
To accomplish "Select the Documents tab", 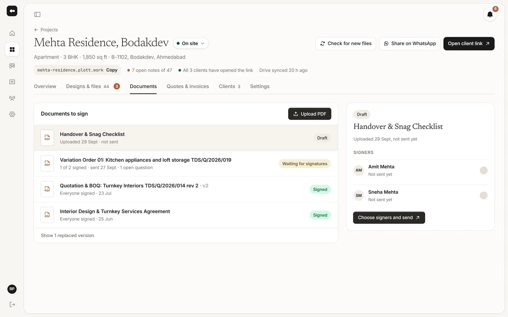I will [x=143, y=86].
